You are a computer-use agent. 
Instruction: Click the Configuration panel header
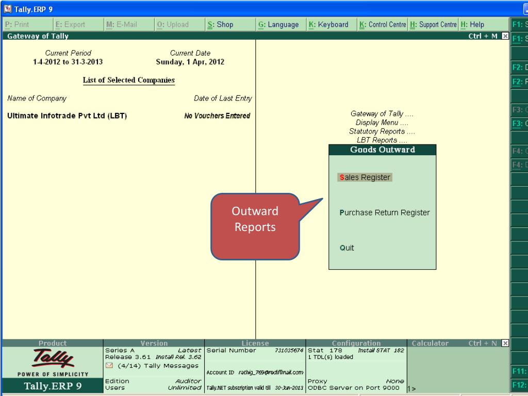pyautogui.click(x=356, y=343)
